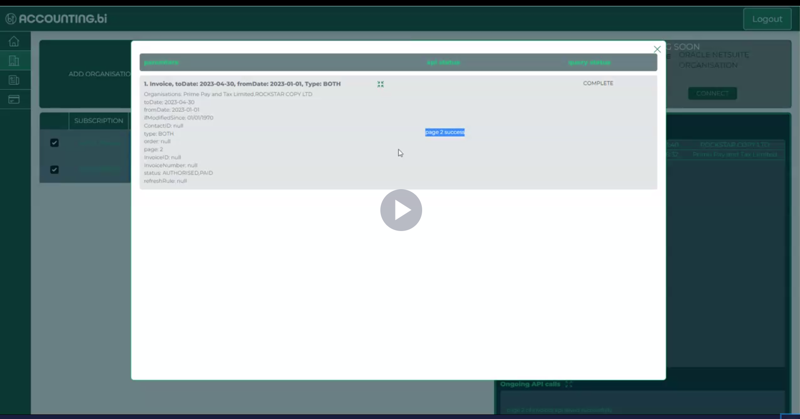Expand the query status column header
This screenshot has width=800, height=419.
(x=589, y=62)
